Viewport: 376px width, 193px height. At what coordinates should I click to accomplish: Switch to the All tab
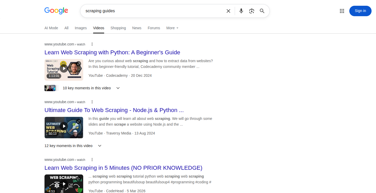click(66, 28)
